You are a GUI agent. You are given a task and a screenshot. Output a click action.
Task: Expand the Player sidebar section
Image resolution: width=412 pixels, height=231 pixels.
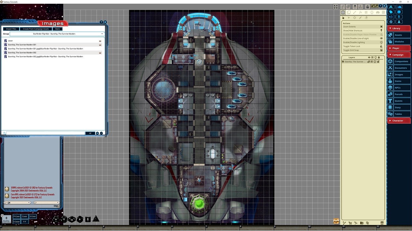399,48
